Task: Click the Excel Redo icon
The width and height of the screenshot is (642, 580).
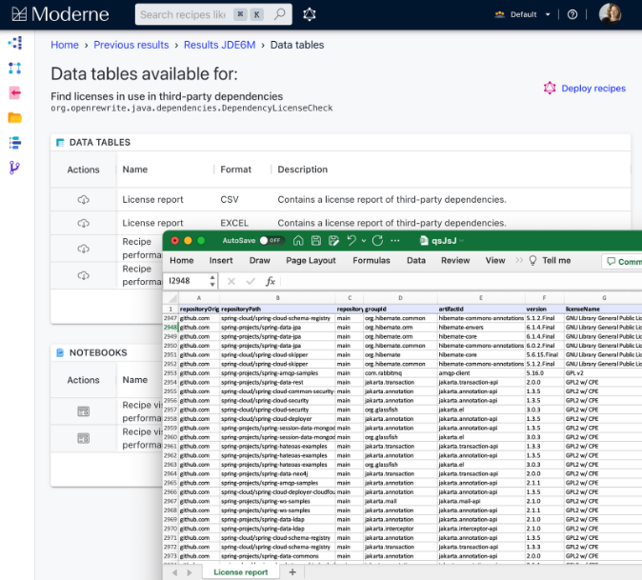Action: point(378,240)
